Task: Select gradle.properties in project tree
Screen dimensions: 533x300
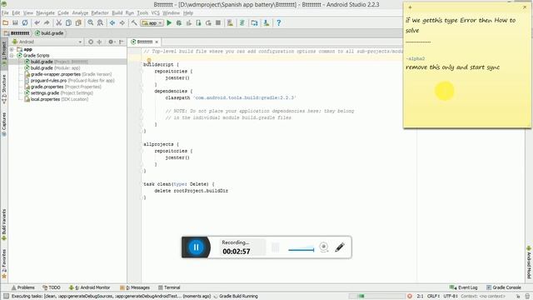Action: 62,87
